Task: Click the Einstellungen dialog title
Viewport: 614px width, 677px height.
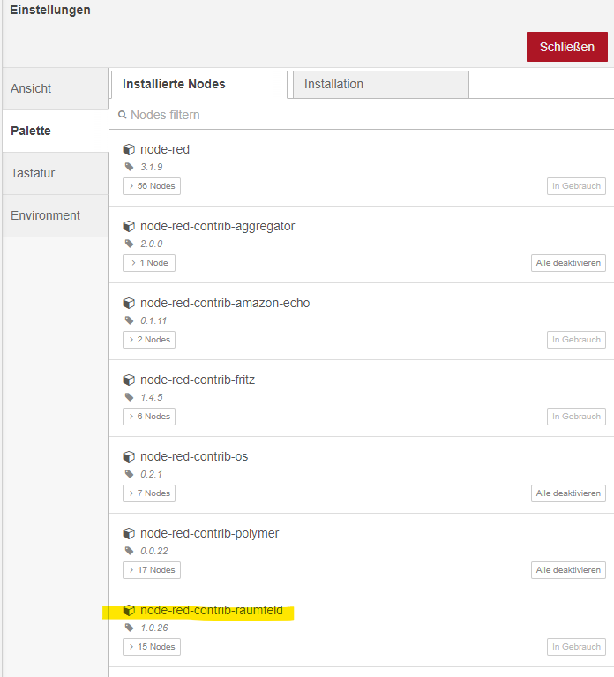Action: [x=50, y=11]
